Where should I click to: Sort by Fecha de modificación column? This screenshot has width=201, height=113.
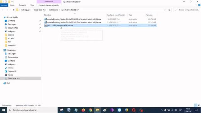tap(116, 15)
